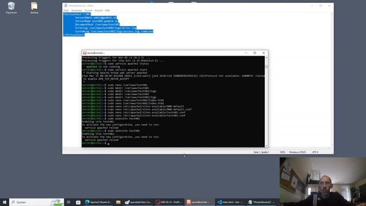Click the opening <VirtualHost *:80> line

[77, 14]
